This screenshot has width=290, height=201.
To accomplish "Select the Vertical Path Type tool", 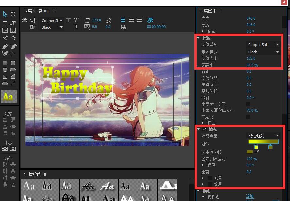I will tap(13, 37).
